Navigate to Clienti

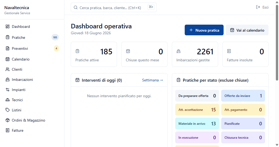[32, 69]
